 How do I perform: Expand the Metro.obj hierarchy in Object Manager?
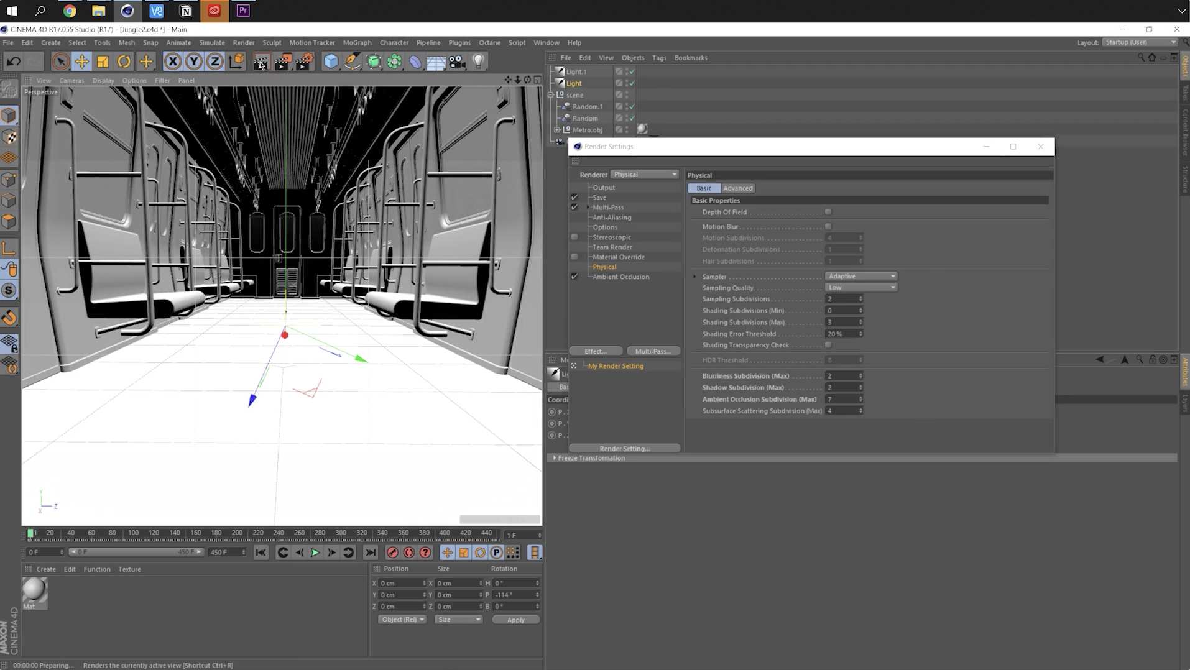(558, 129)
